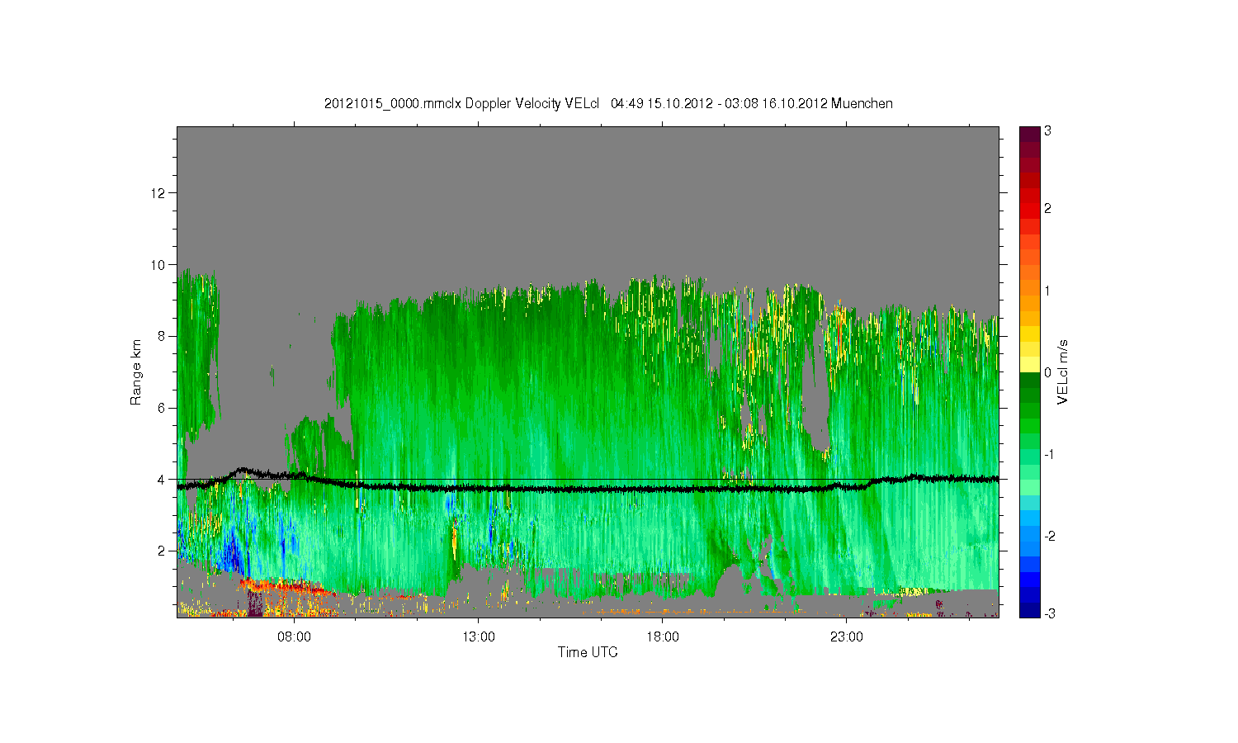Click the colorbar value 2 label

click(1047, 209)
